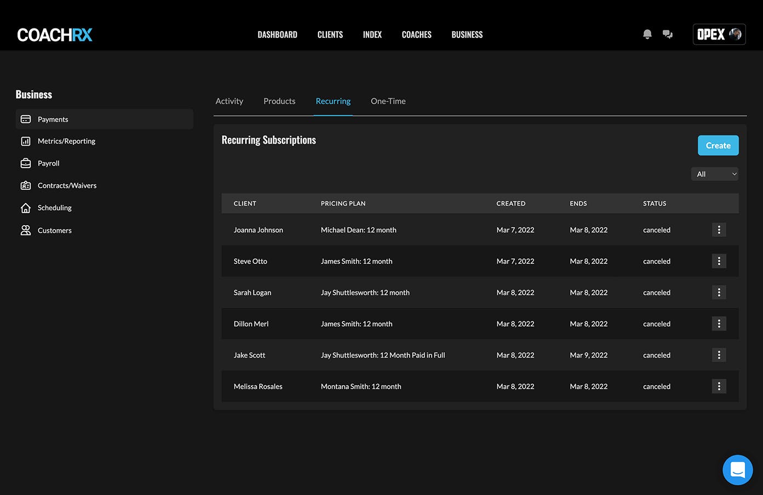Image resolution: width=763 pixels, height=495 pixels.
Task: Click the Customers people icon
Action: [x=26, y=231]
